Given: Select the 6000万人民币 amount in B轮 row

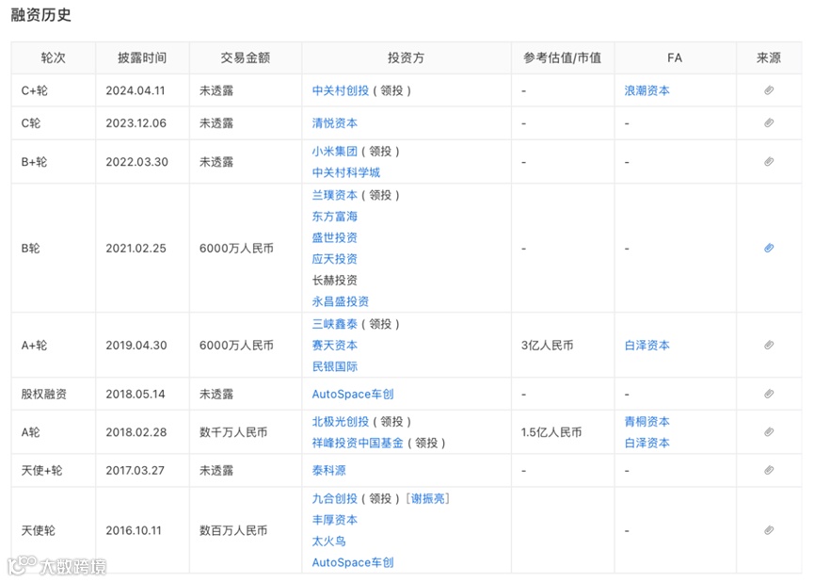Looking at the screenshot, I should (x=236, y=249).
